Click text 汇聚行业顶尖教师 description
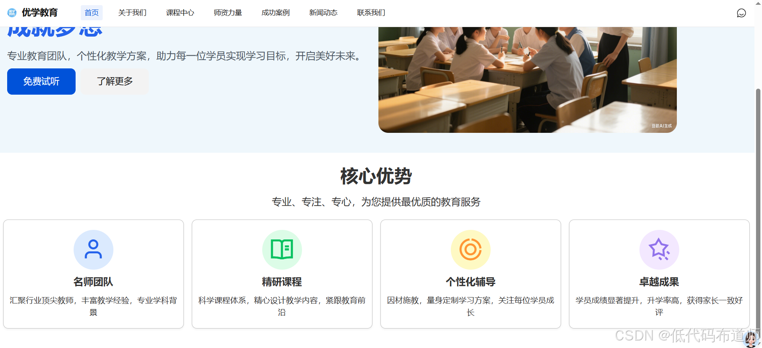762x348 pixels. click(94, 306)
